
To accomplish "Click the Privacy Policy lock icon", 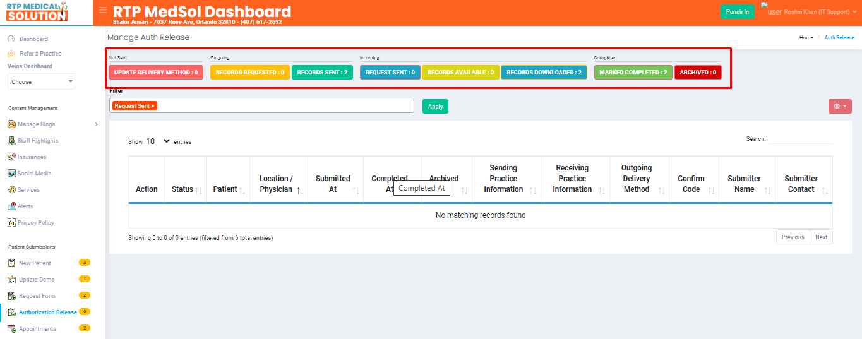I will 11,223.
